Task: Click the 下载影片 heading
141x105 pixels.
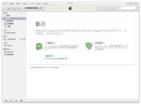Action: (50, 43)
